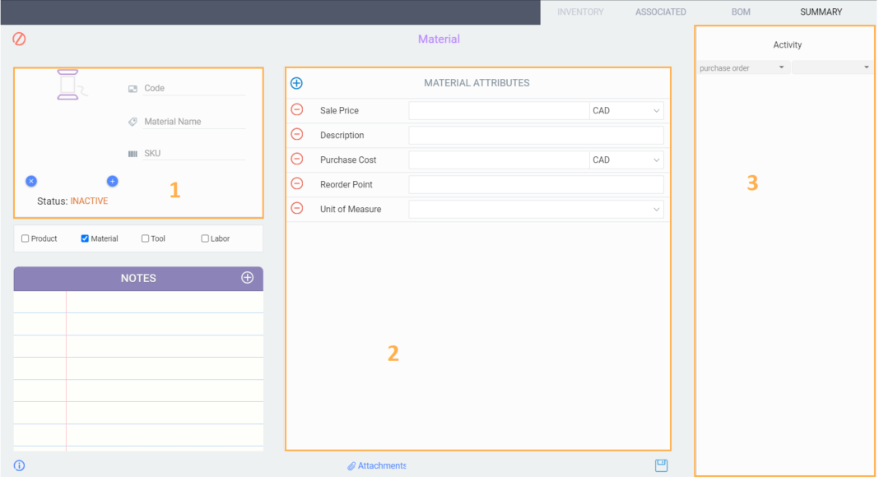Click the Reorder Point value field
879x481 pixels.
click(x=537, y=185)
